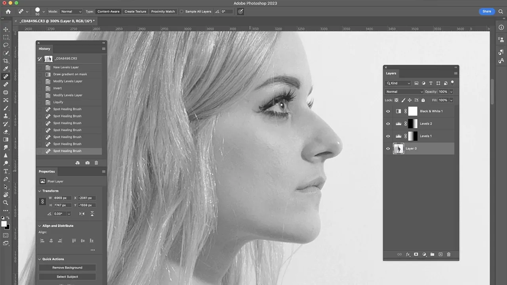
Task: Click the foreground color swatch
Action: point(4,224)
